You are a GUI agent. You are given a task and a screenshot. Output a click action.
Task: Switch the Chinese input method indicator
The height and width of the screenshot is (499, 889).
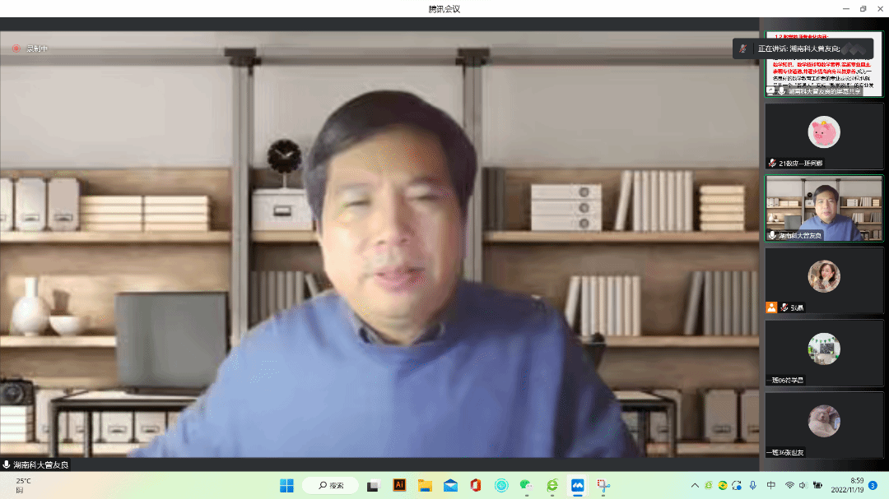770,485
